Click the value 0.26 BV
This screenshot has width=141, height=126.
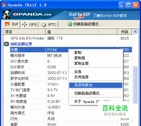[54, 101]
